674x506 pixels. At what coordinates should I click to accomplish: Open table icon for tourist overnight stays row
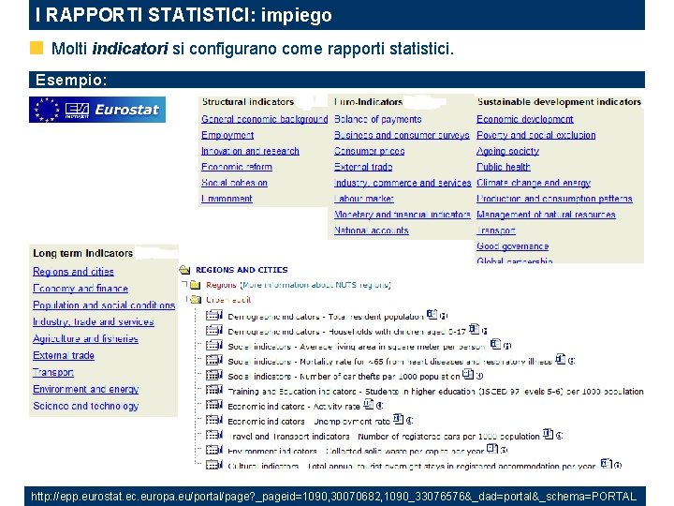pos(214,465)
